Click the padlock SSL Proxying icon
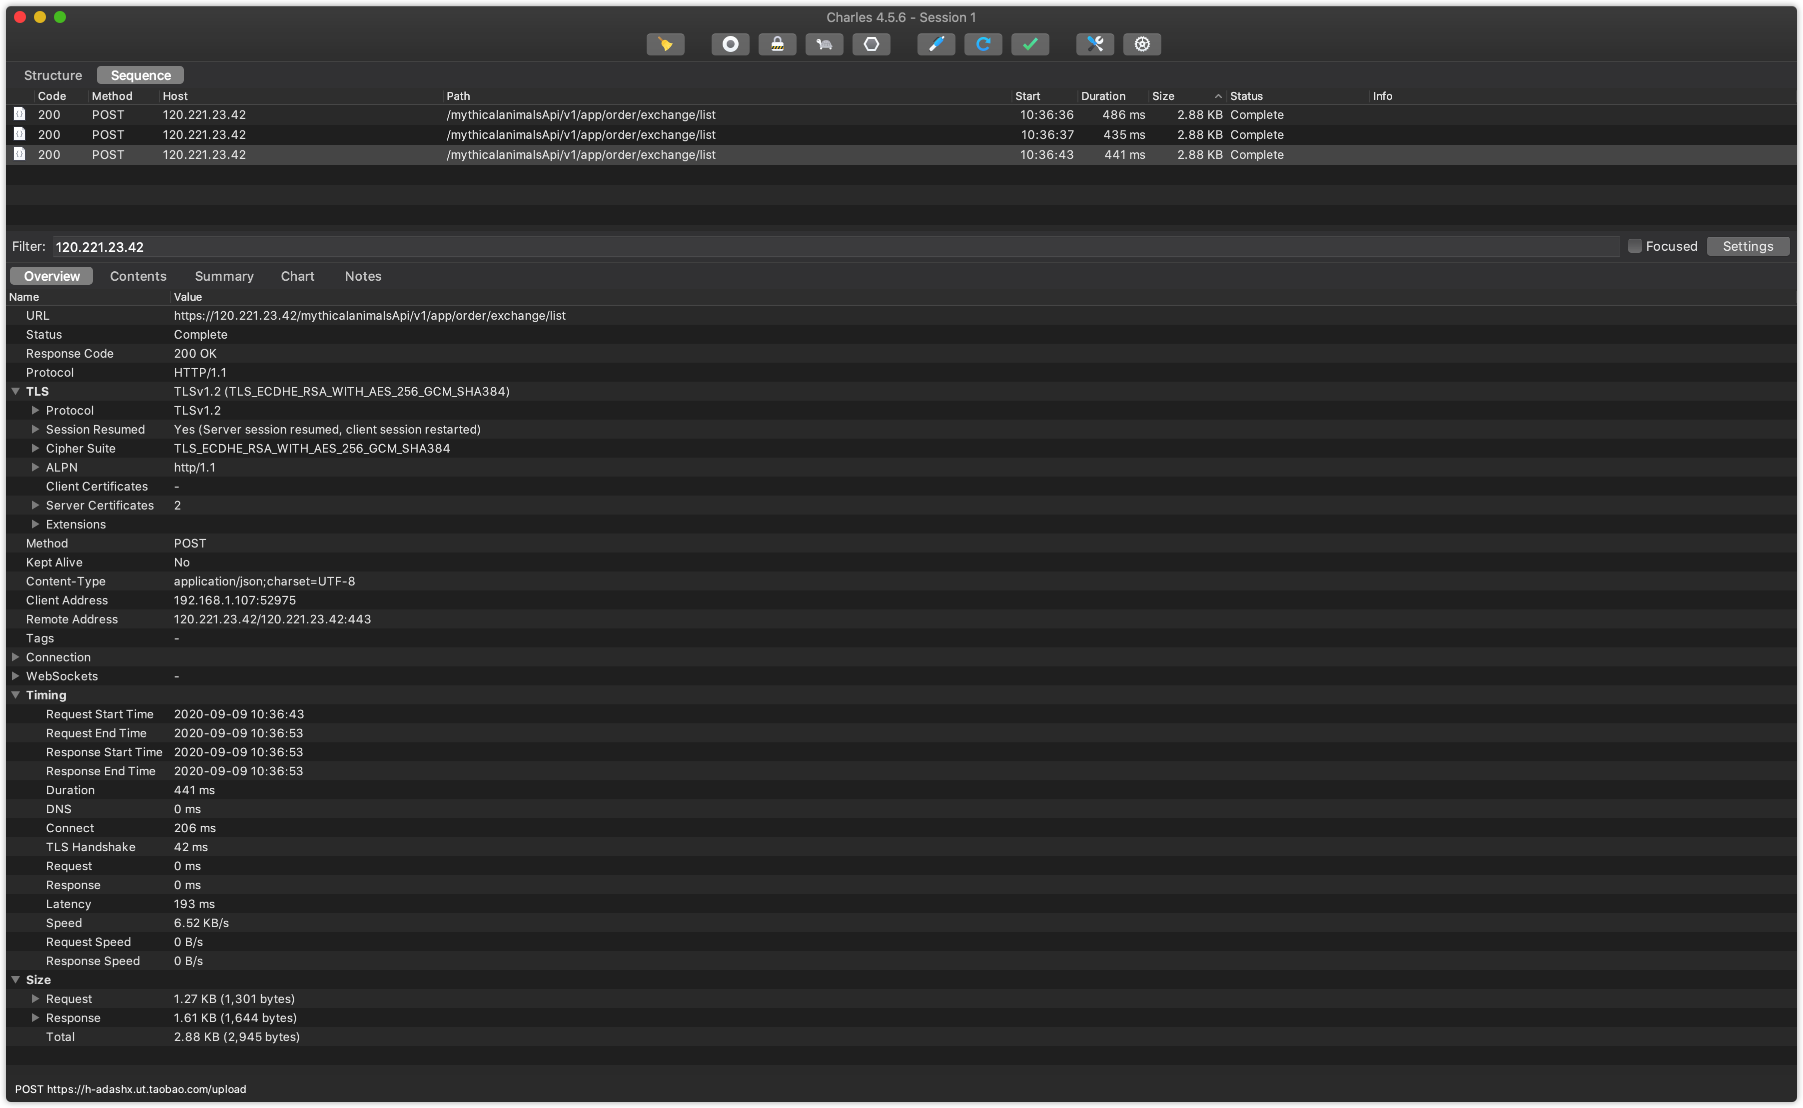The image size is (1803, 1108). 777,44
